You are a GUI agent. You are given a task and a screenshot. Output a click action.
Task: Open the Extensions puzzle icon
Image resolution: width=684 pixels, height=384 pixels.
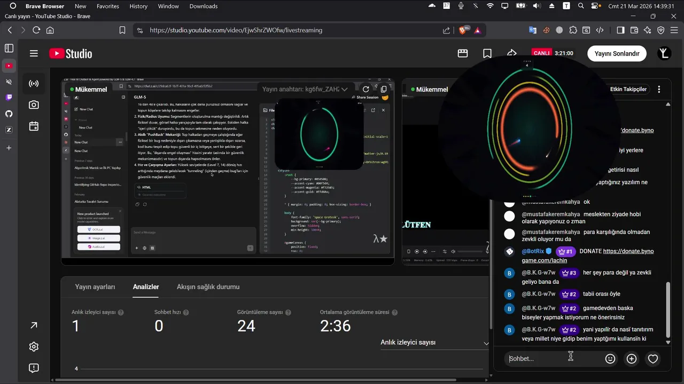[573, 30]
